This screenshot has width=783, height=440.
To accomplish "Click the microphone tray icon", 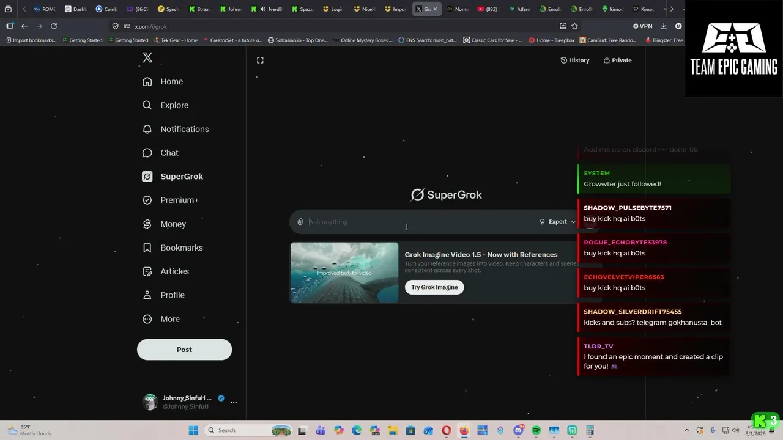I will tap(713, 430).
